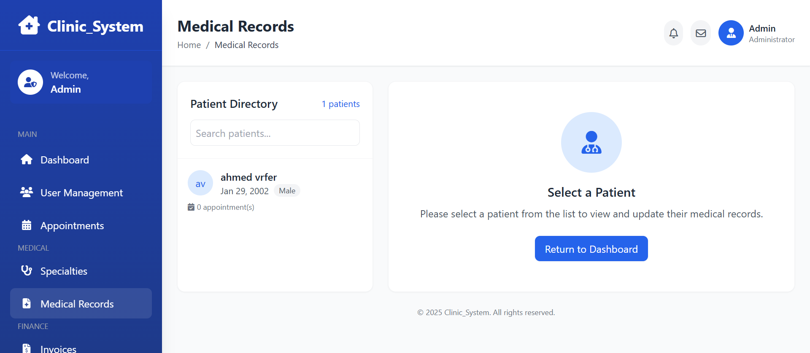Click the Specialties stethoscope icon

pyautogui.click(x=27, y=270)
